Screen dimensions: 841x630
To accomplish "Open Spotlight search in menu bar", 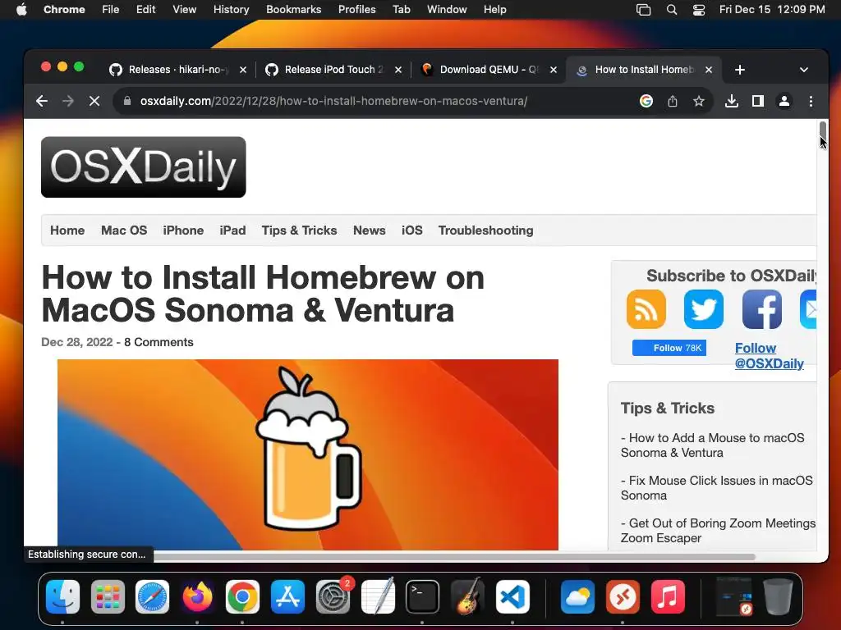I will pos(672,10).
